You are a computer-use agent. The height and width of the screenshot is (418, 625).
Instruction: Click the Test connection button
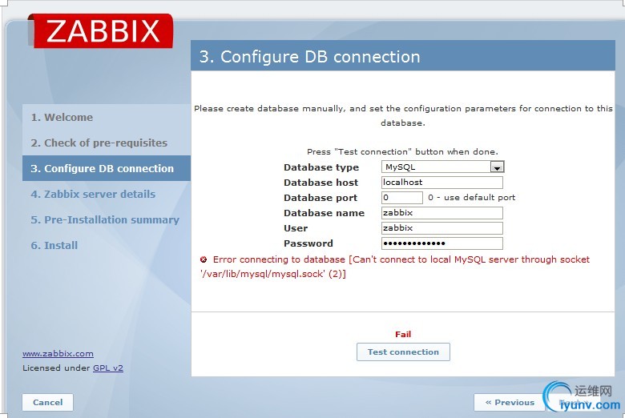pos(403,352)
